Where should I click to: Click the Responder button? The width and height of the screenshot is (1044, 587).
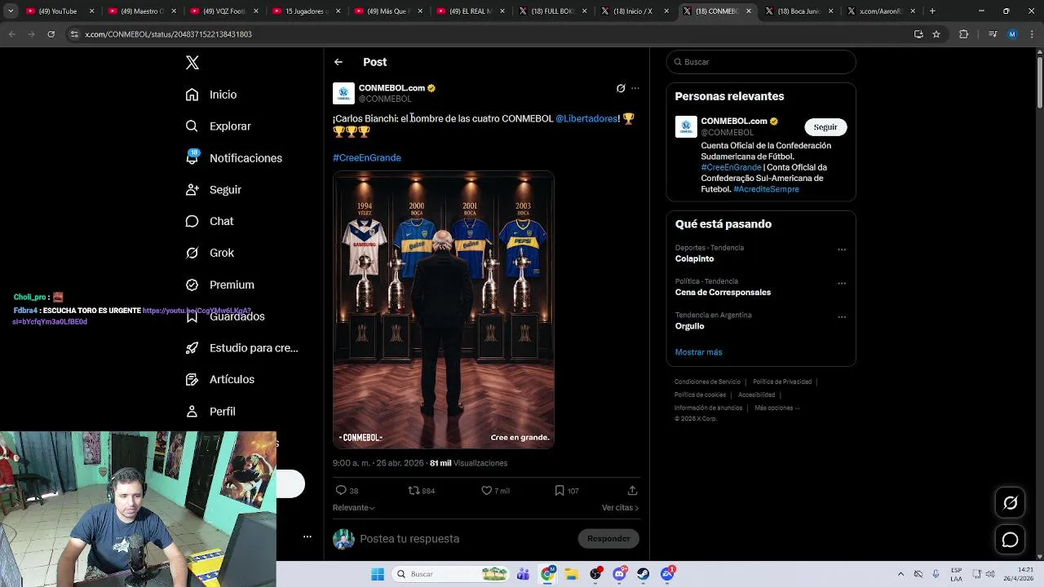(608, 539)
